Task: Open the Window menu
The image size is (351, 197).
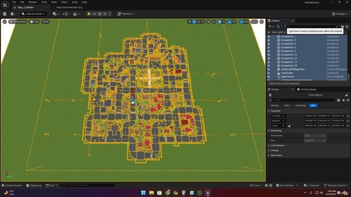Action: [x=32, y=2]
